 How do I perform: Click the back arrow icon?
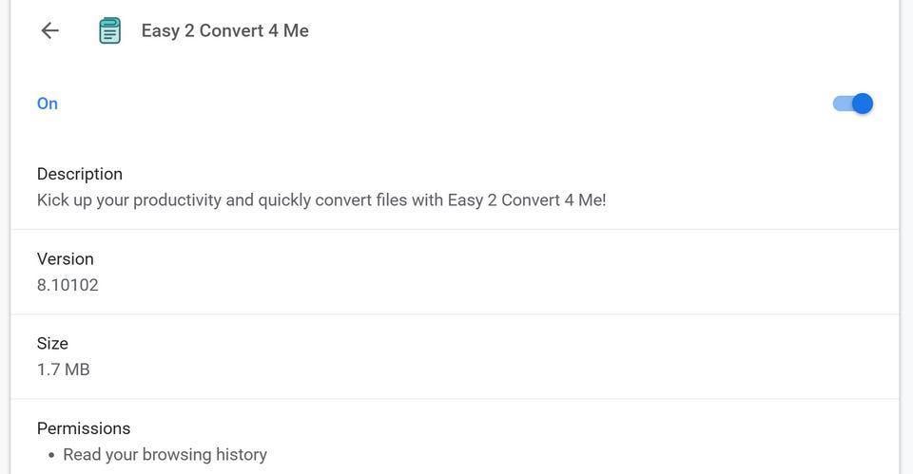tap(50, 30)
